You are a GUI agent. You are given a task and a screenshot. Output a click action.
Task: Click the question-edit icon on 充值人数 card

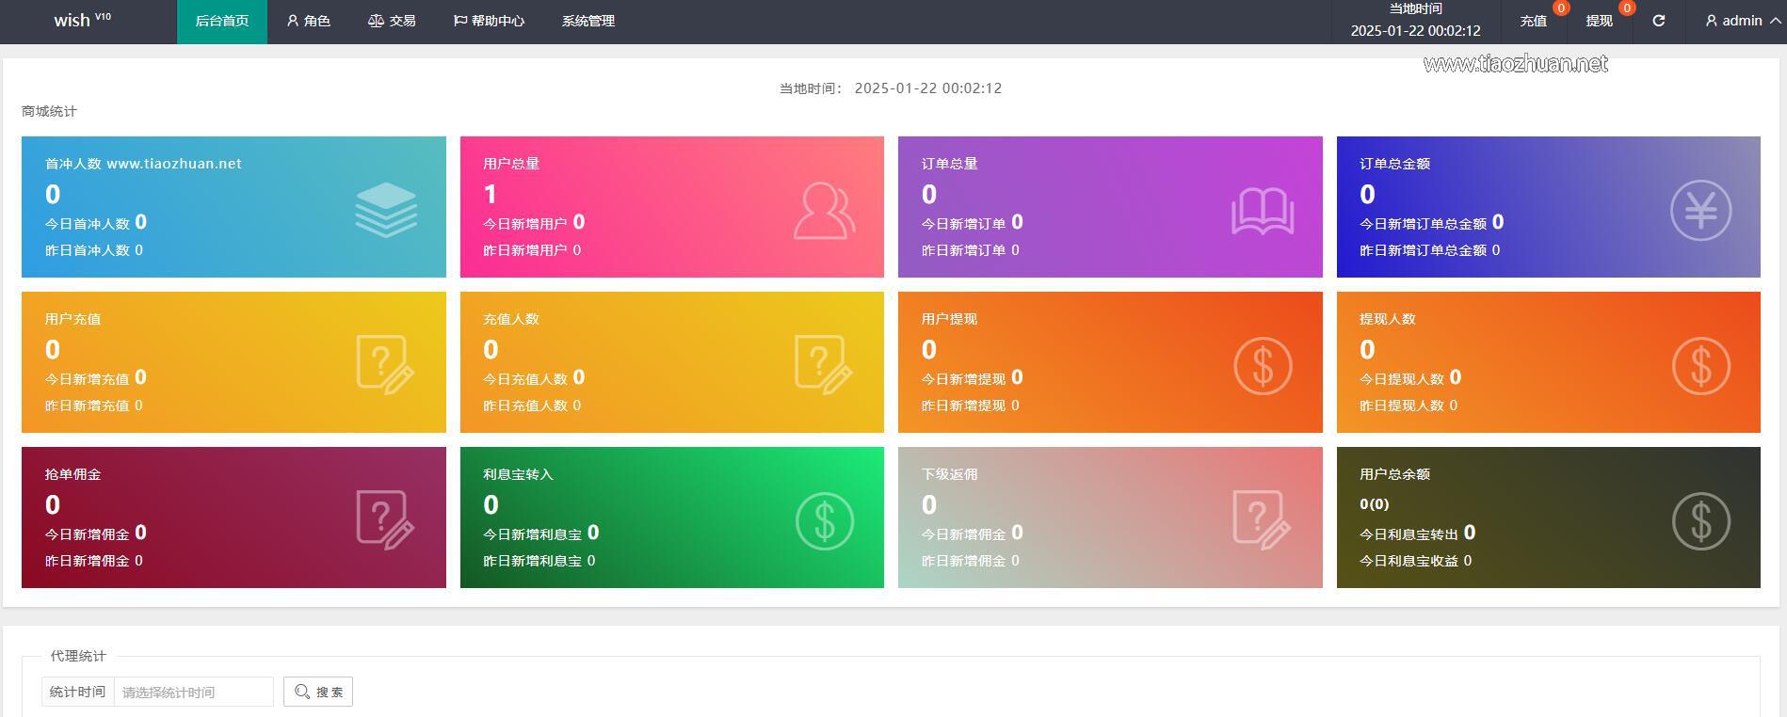[x=824, y=364]
